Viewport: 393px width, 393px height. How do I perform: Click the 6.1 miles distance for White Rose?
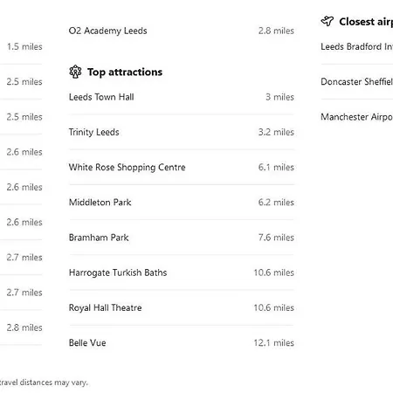click(276, 168)
